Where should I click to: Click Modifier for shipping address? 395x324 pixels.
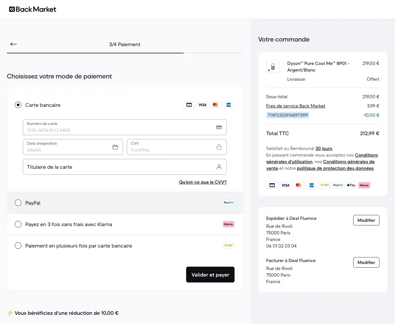pyautogui.click(x=366, y=220)
